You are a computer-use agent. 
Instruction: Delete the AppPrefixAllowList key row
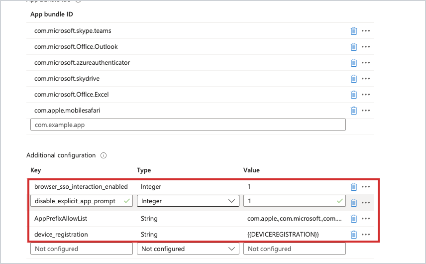tap(353, 219)
